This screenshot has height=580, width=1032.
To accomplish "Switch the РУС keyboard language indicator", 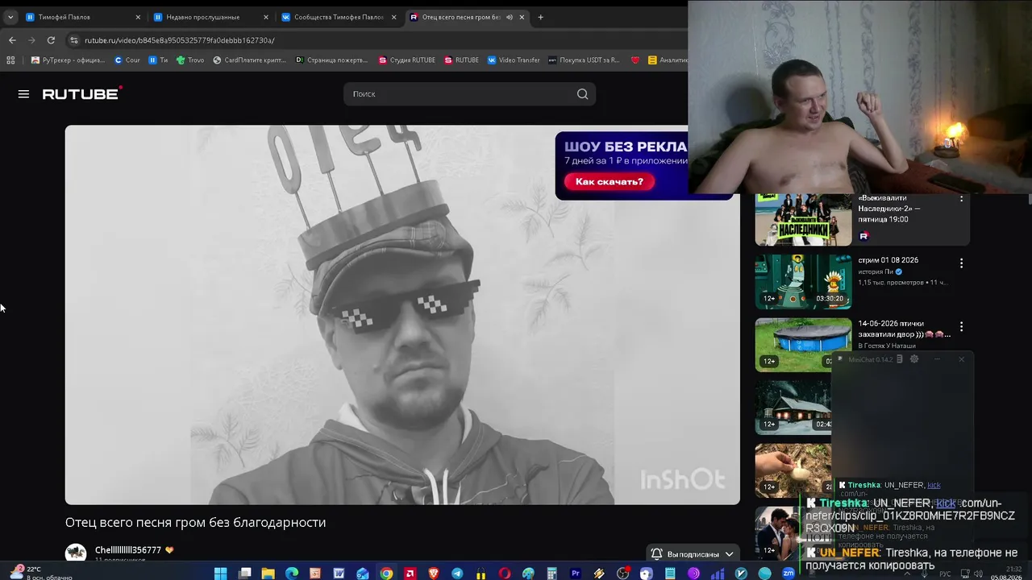I will click(946, 574).
